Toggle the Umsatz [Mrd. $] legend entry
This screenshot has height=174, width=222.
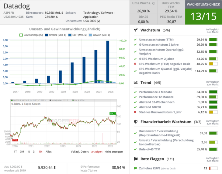point(55,35)
